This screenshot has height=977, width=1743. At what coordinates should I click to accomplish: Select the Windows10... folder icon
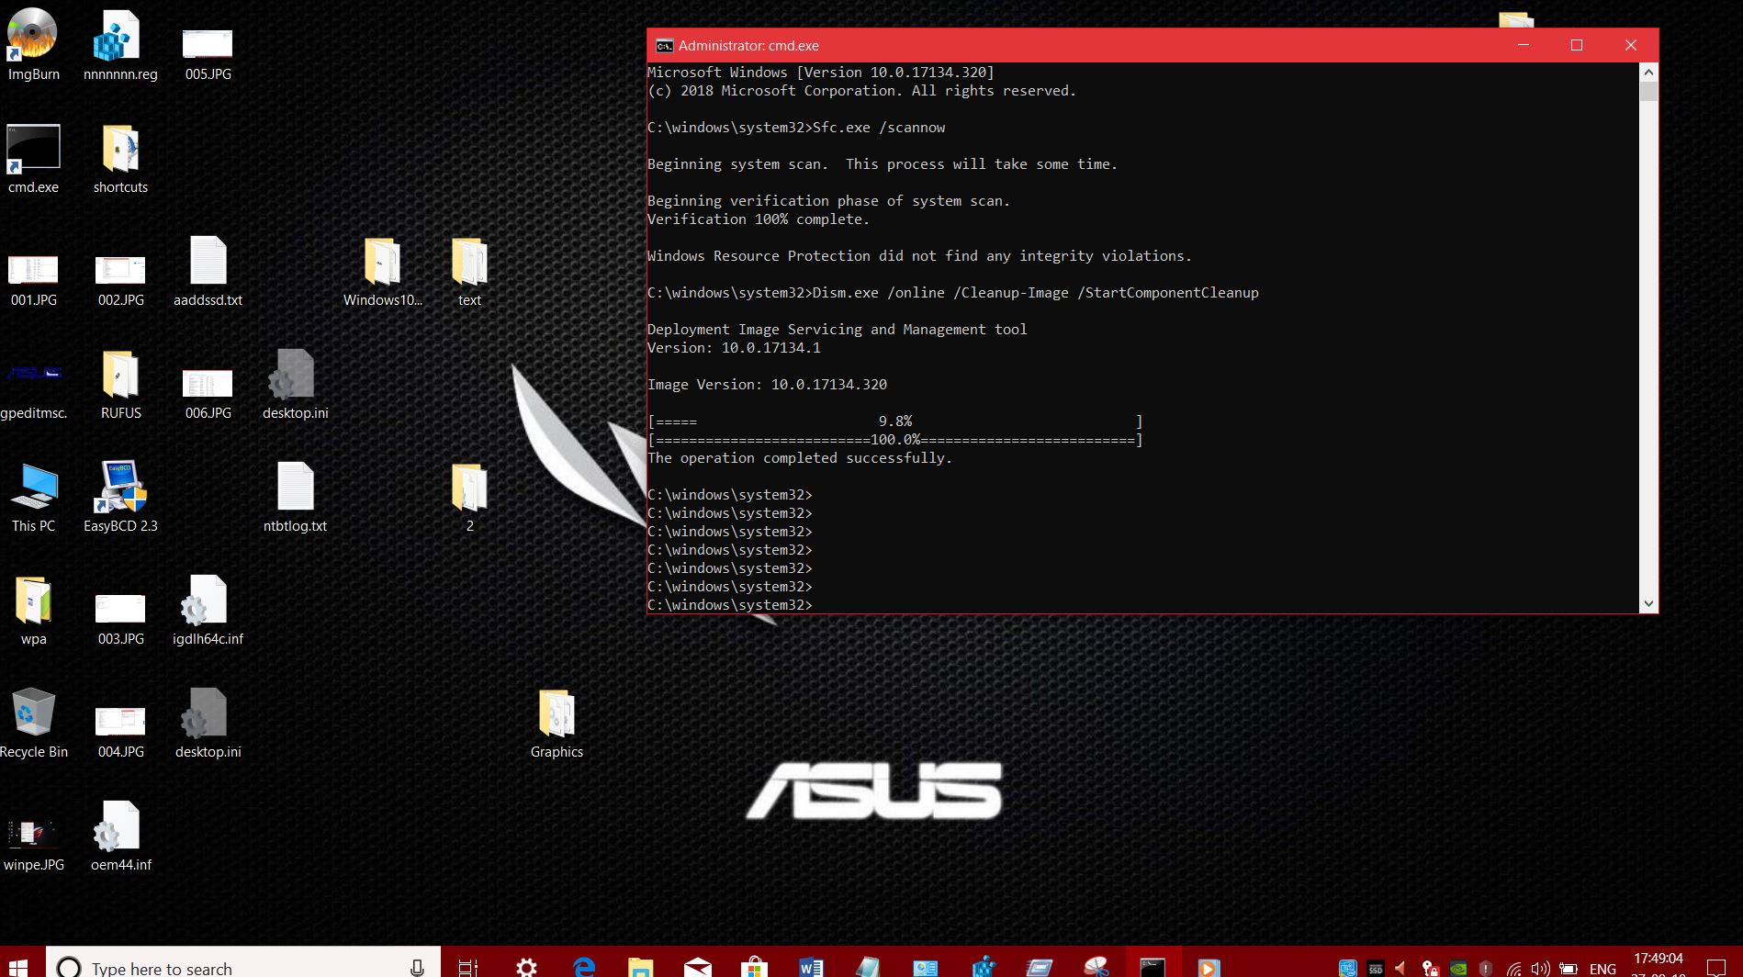[x=382, y=271]
